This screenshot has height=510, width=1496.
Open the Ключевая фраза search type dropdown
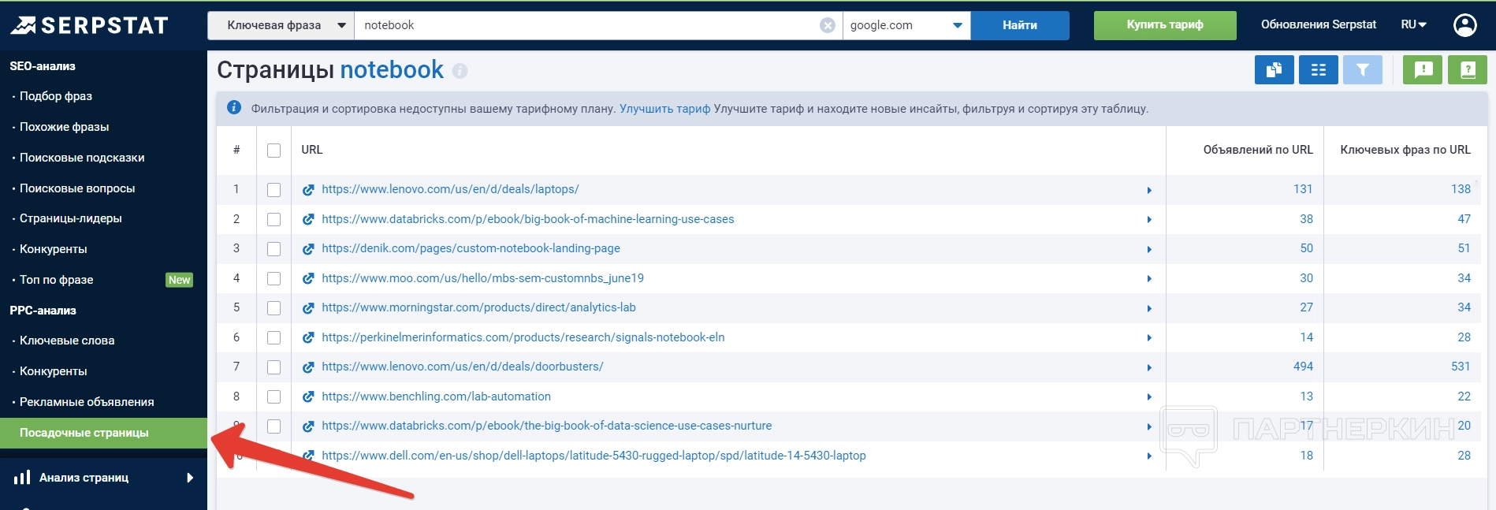click(x=281, y=25)
